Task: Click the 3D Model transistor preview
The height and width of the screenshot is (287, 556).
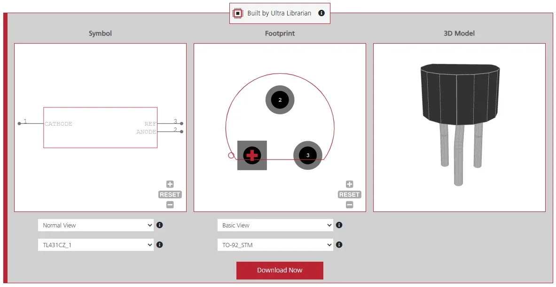Action: pyautogui.click(x=460, y=124)
